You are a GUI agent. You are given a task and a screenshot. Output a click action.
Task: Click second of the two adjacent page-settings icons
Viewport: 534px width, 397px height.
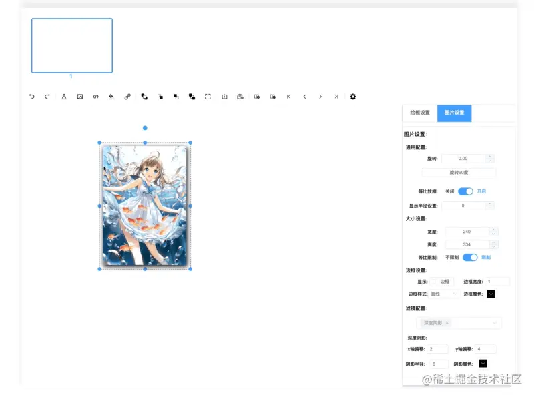pos(273,97)
